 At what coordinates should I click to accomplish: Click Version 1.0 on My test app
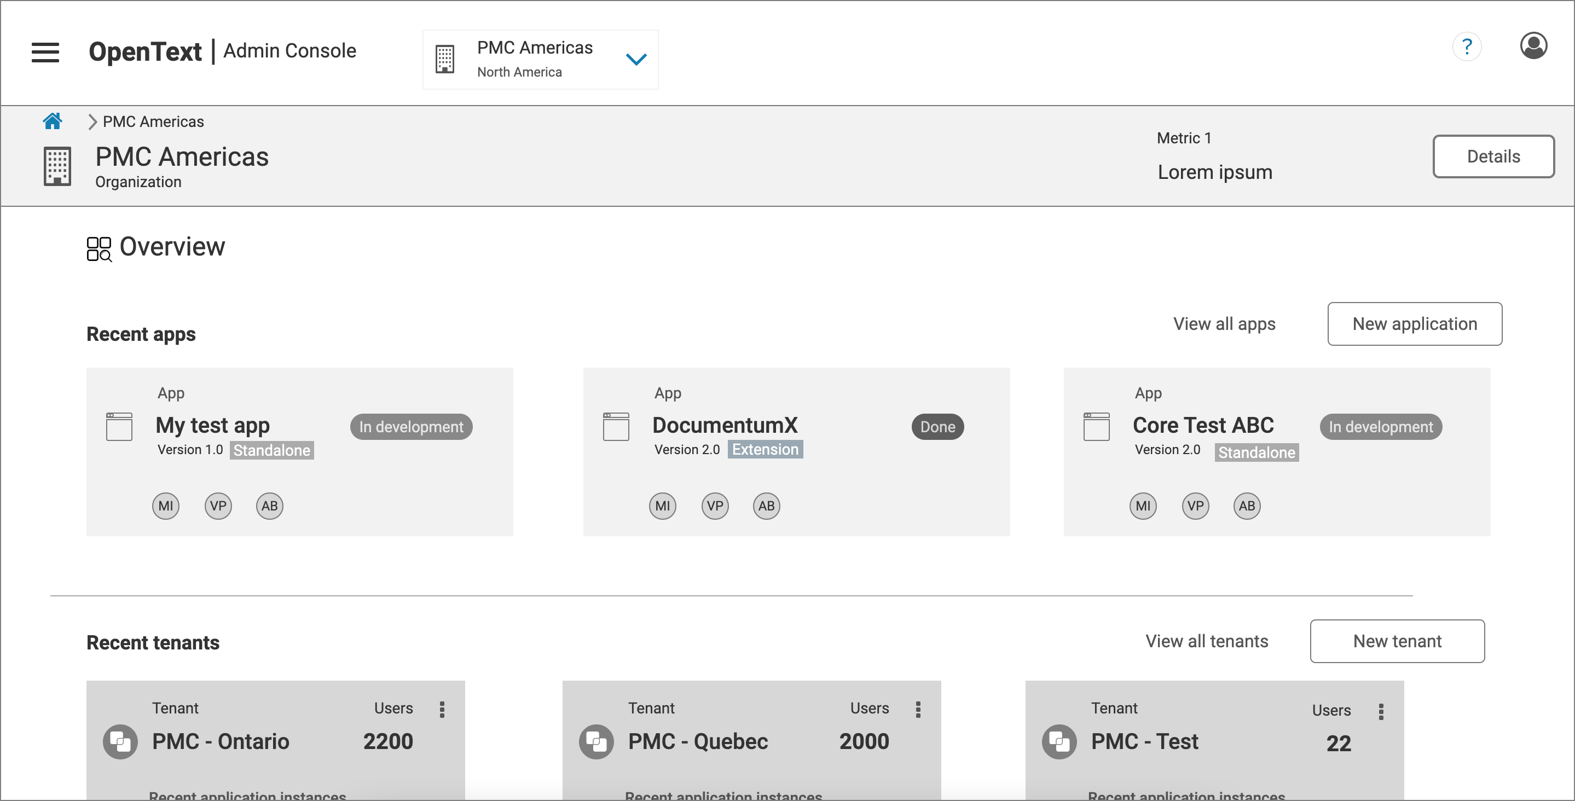point(190,449)
